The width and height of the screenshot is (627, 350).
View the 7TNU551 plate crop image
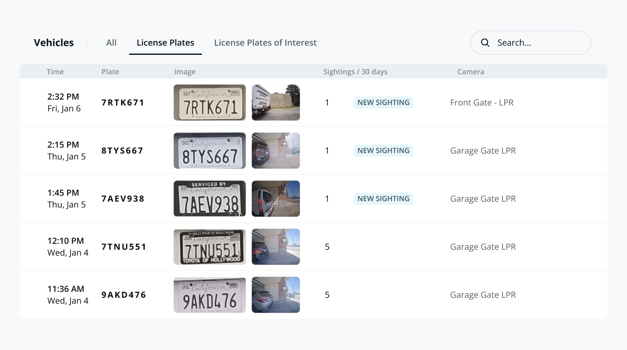[x=210, y=247]
